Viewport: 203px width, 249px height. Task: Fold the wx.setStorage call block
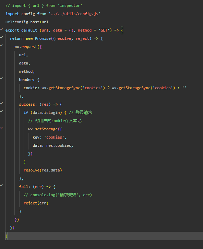pos(1,128)
